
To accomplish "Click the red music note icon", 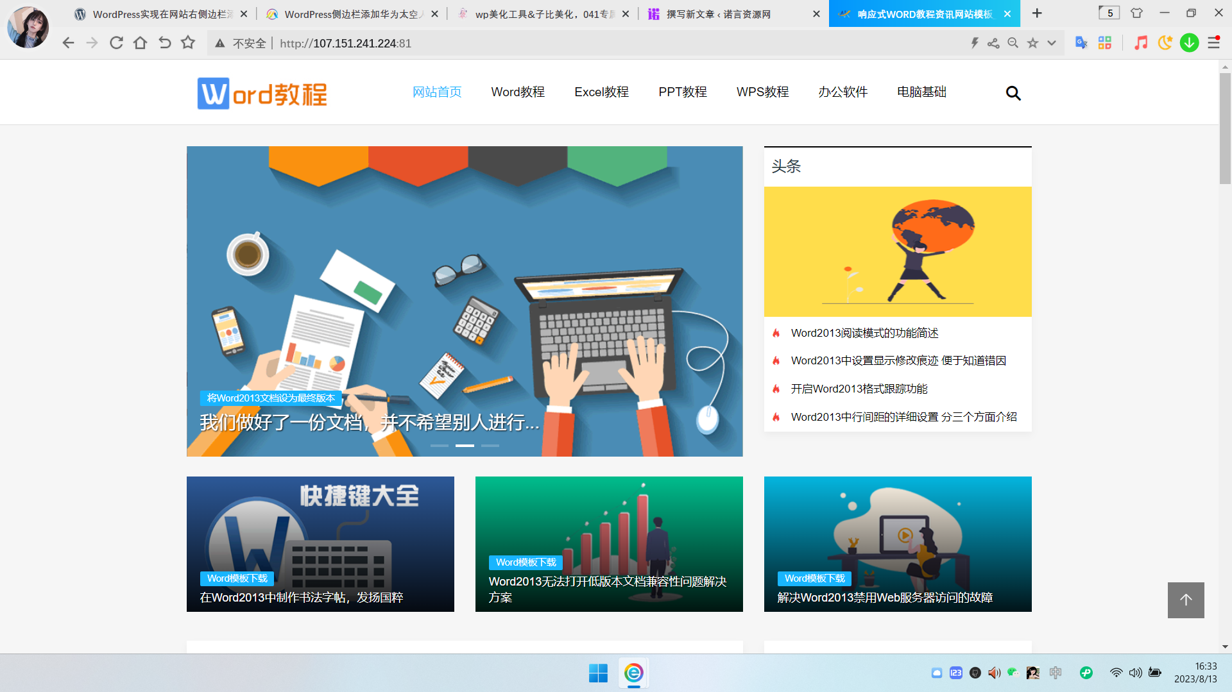I will (x=1141, y=43).
